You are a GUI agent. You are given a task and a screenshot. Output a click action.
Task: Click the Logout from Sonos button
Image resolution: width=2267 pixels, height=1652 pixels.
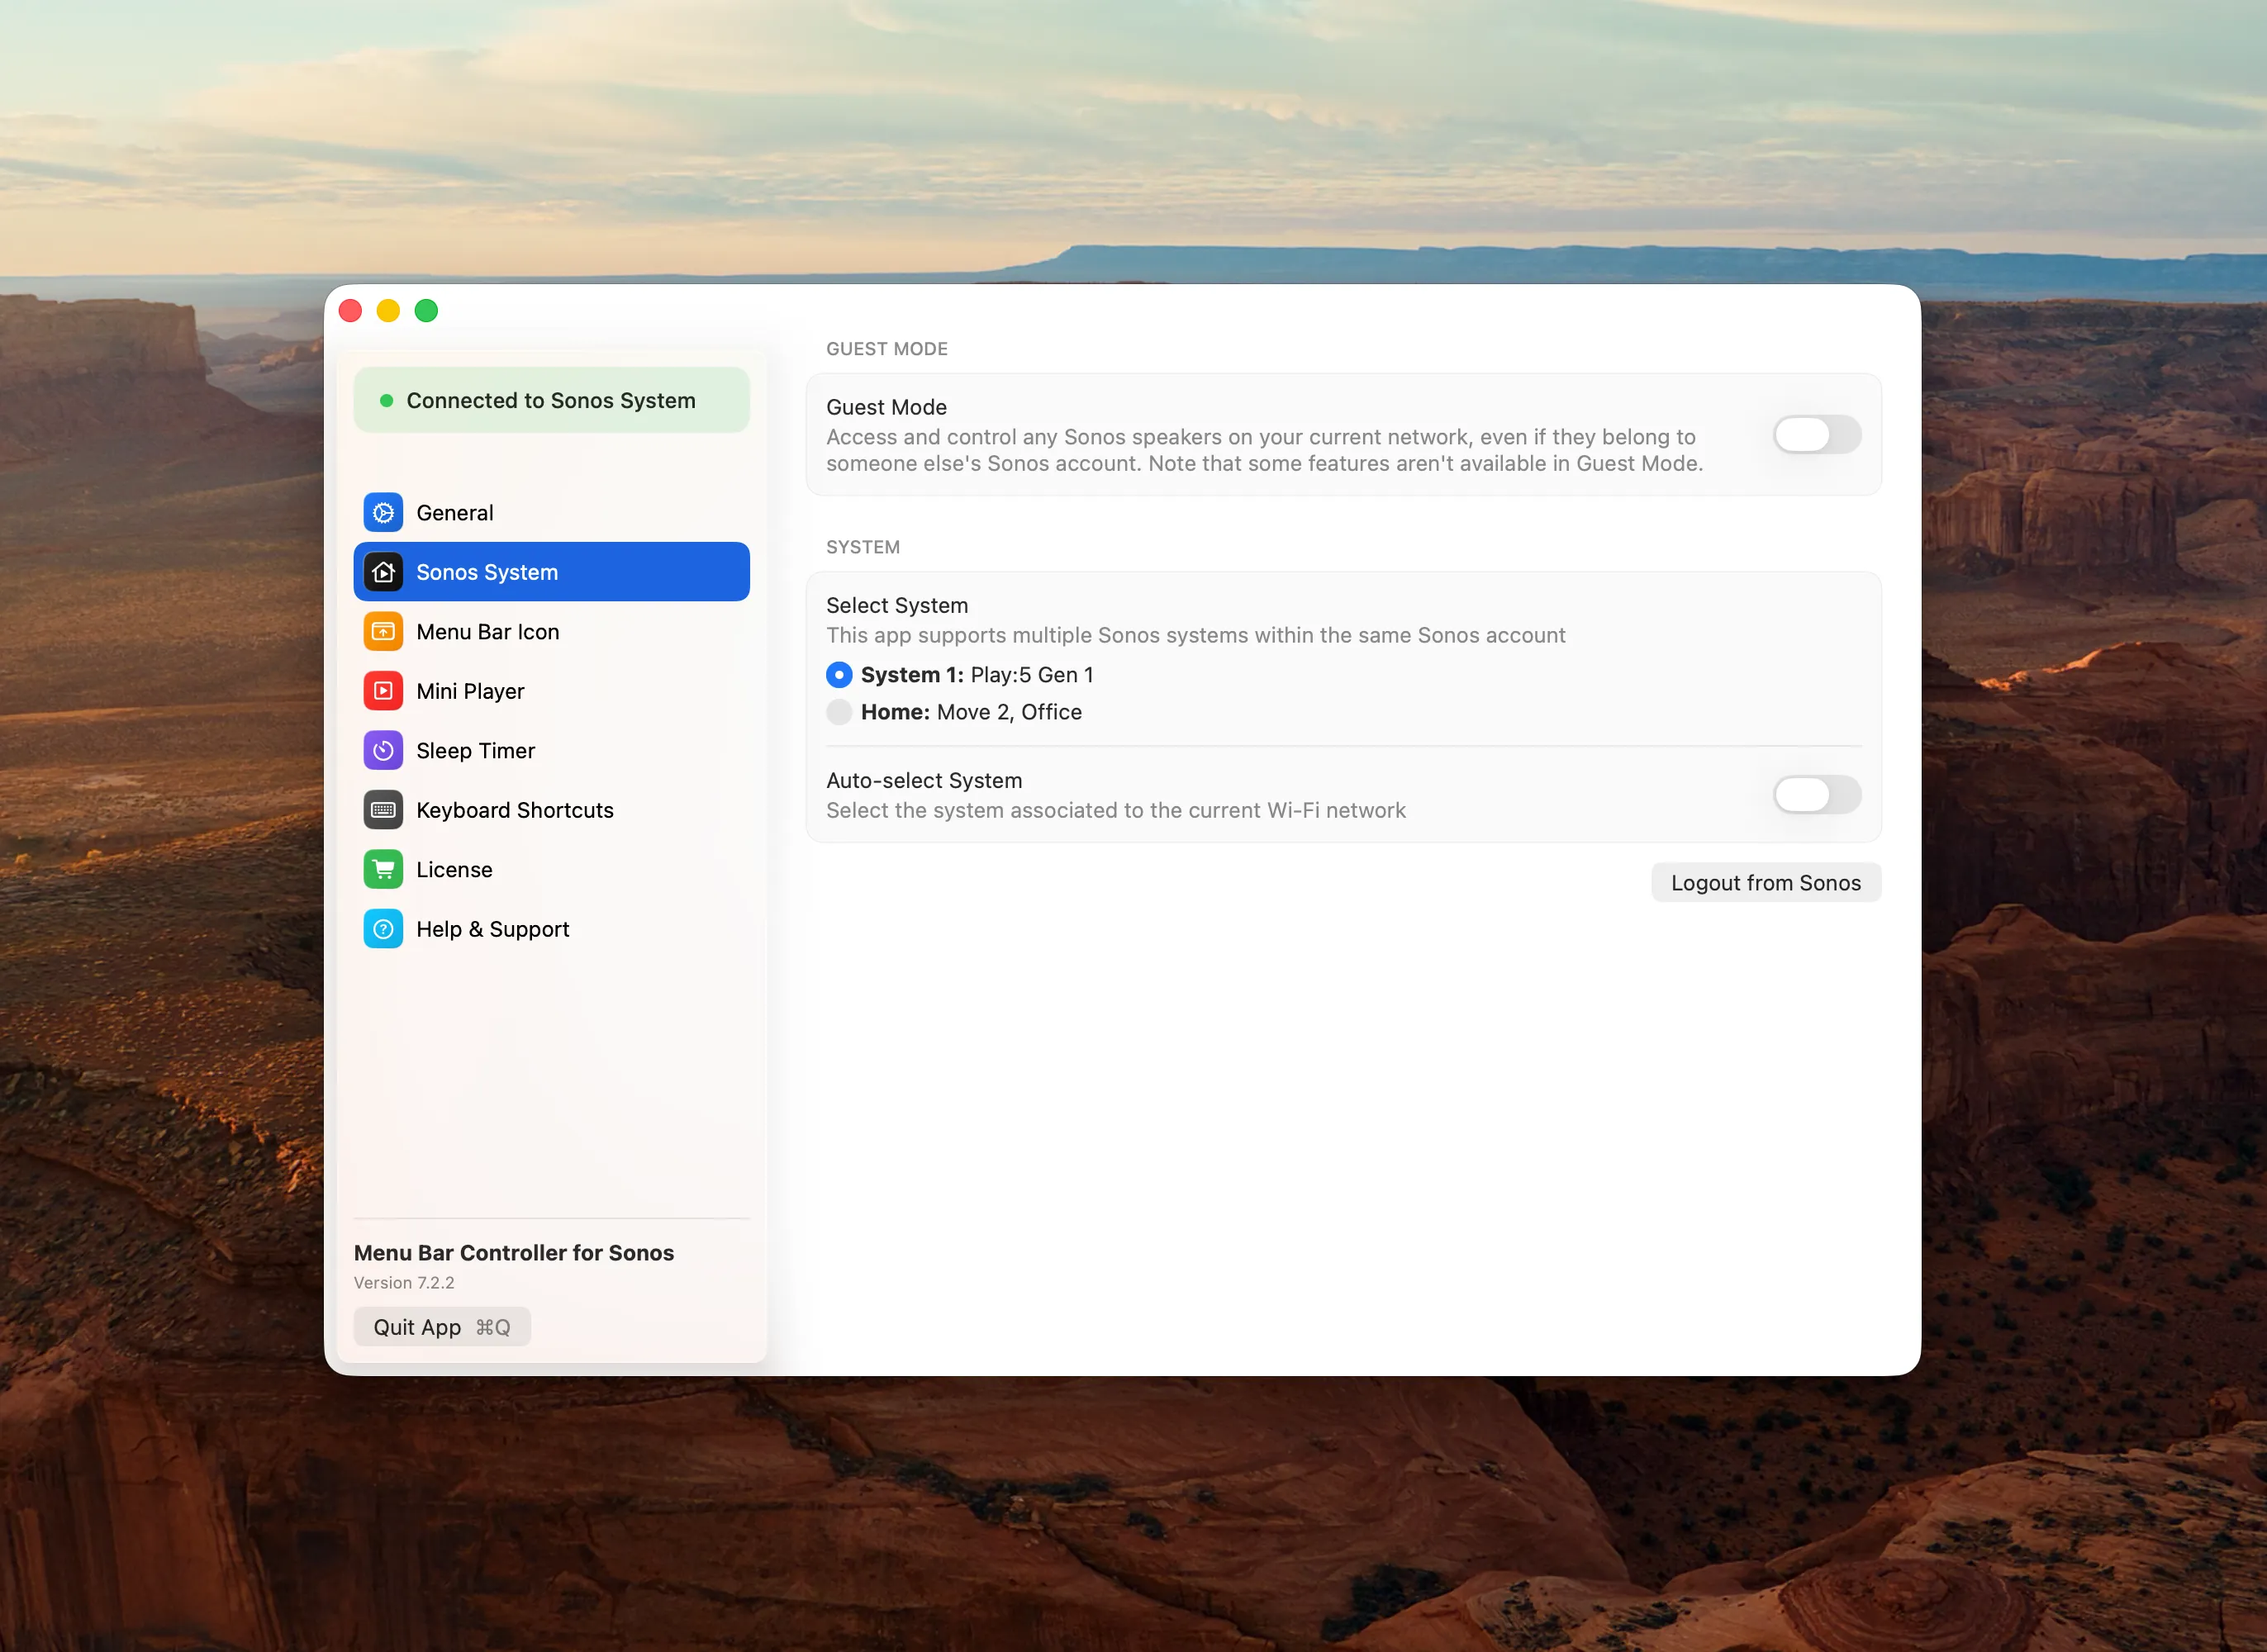tap(1766, 883)
